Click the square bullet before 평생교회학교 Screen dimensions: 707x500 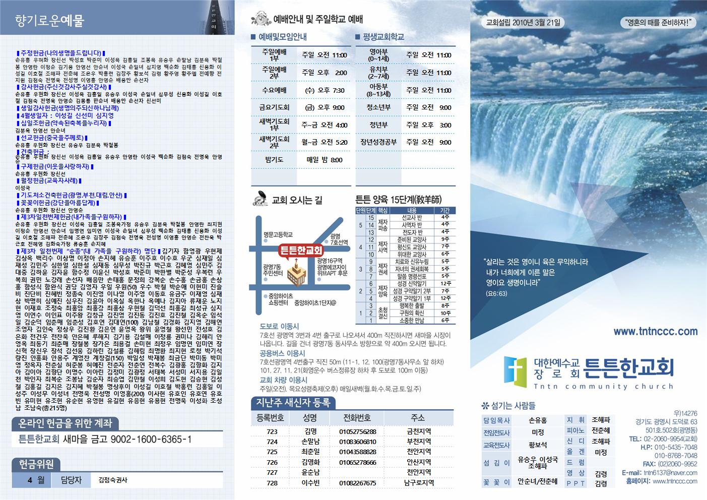click(x=358, y=37)
